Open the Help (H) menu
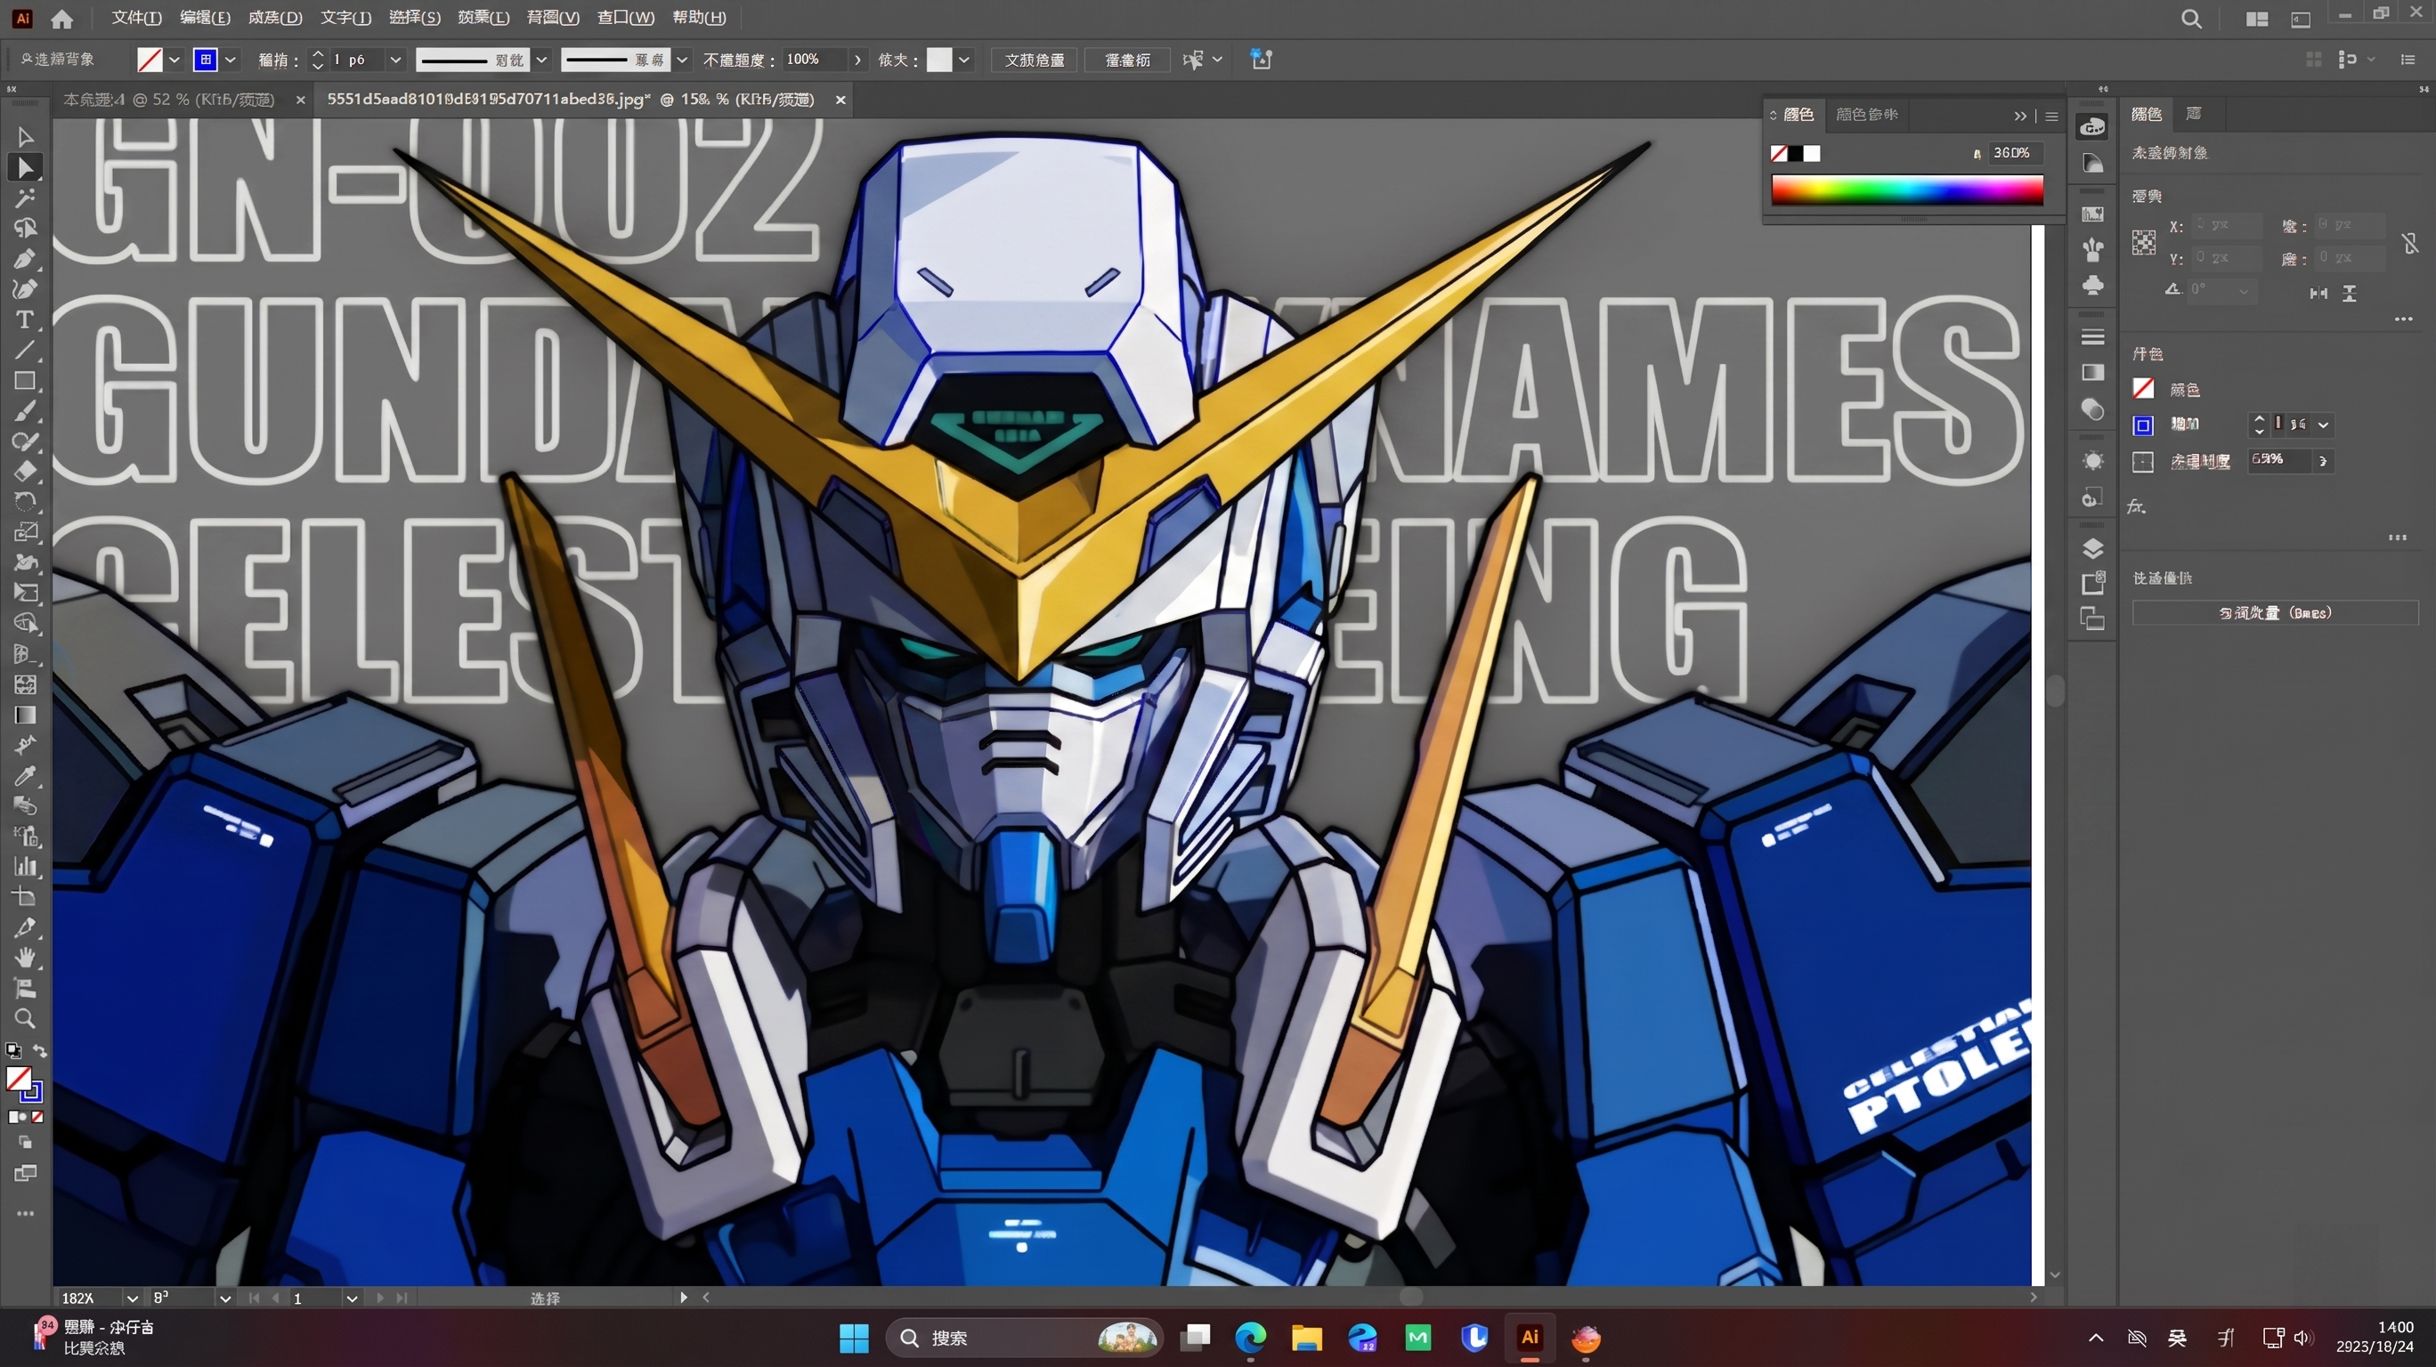 coord(699,18)
